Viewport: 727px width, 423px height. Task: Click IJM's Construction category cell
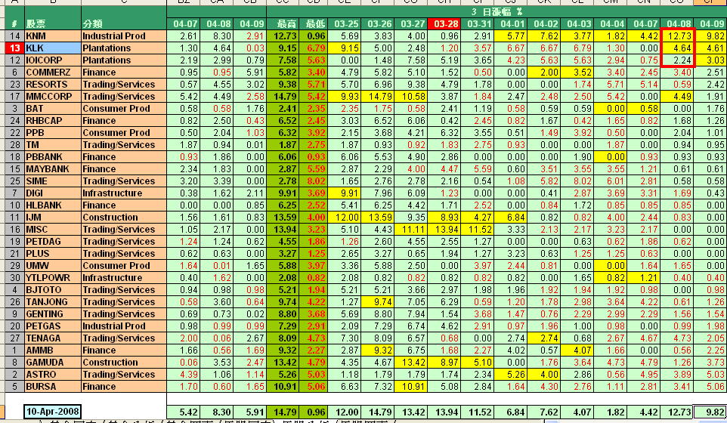point(122,218)
